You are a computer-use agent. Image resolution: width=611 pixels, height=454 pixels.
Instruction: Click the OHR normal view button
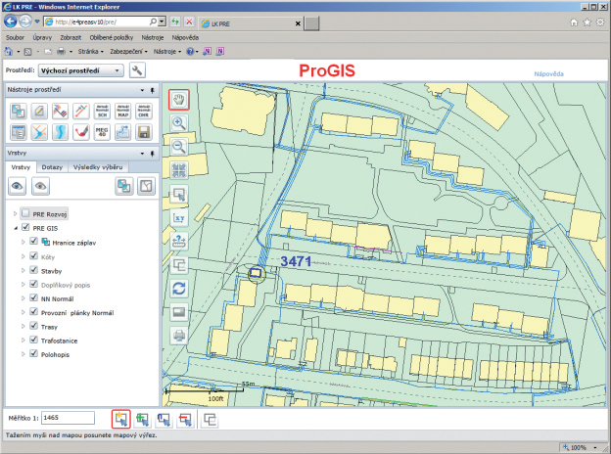(144, 112)
